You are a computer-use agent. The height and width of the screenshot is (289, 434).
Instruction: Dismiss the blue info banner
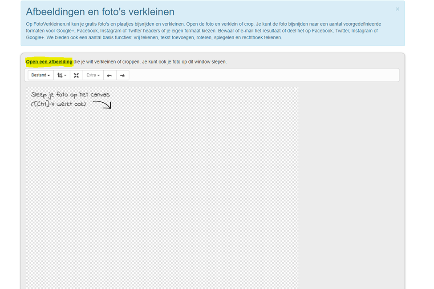coord(397,9)
